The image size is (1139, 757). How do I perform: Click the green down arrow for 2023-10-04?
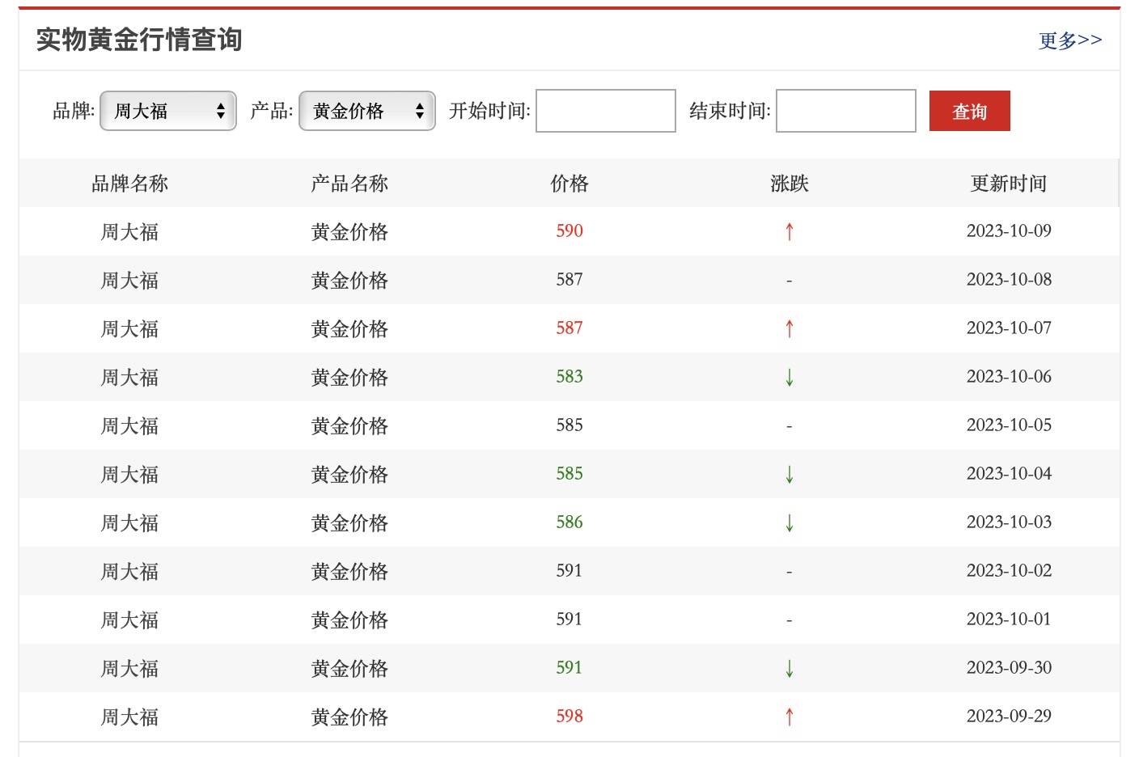coord(790,475)
